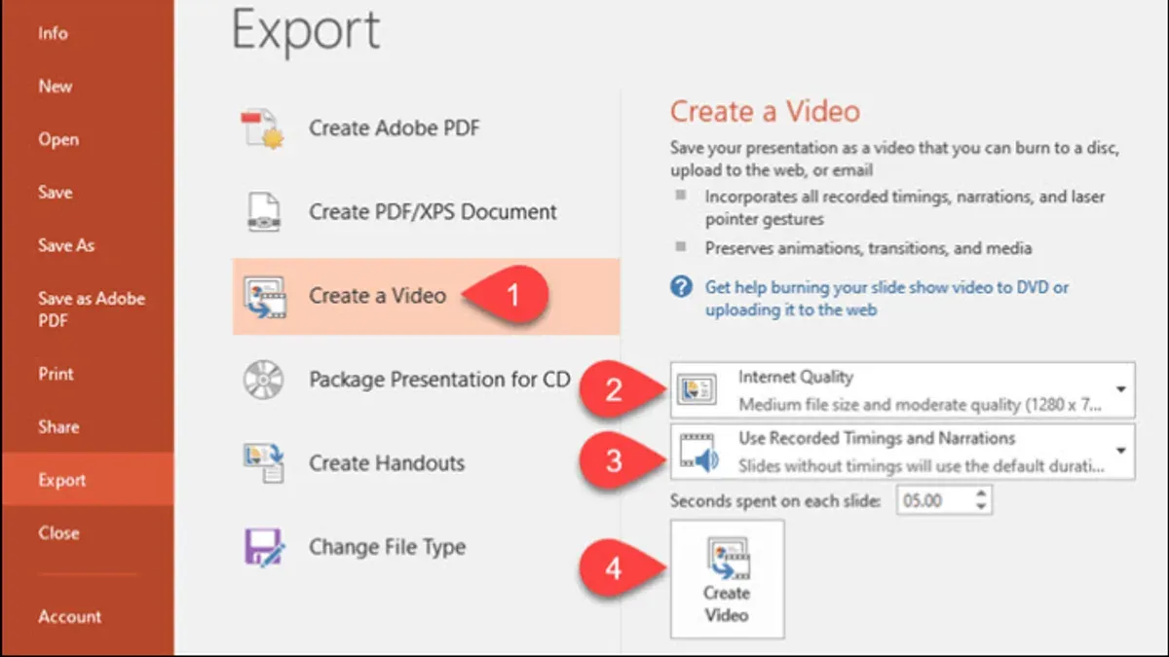Click 'Save your presentation as a video' description
Image resolution: width=1169 pixels, height=657 pixels.
tap(894, 160)
